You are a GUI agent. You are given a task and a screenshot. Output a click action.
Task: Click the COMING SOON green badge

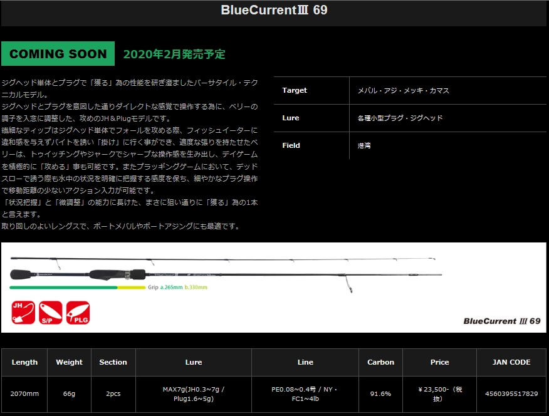point(58,53)
